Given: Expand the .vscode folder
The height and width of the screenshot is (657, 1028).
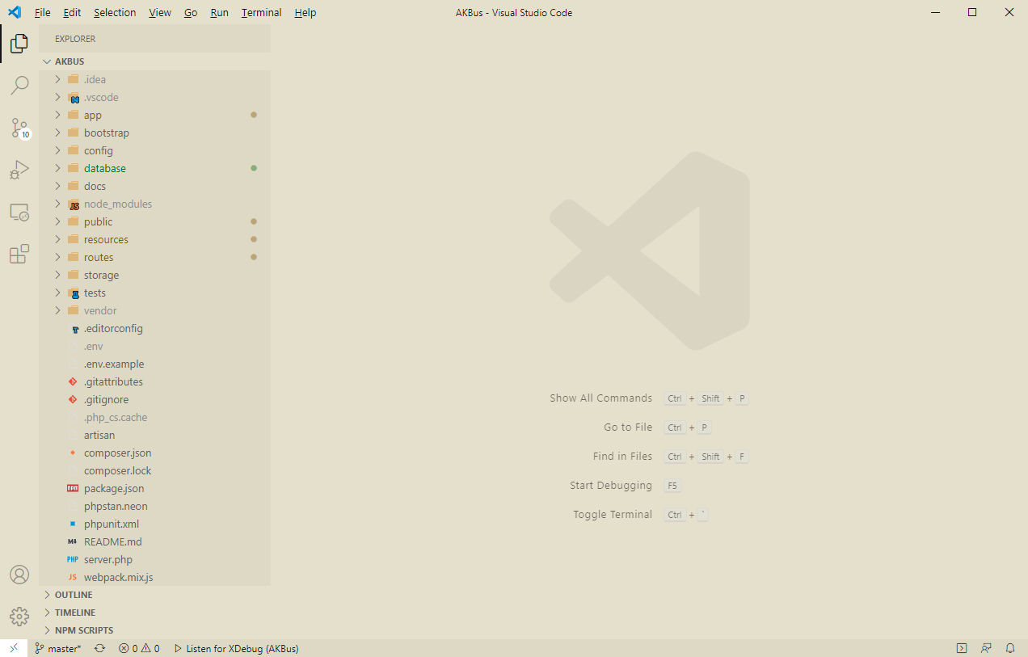Looking at the screenshot, I should [x=155, y=97].
